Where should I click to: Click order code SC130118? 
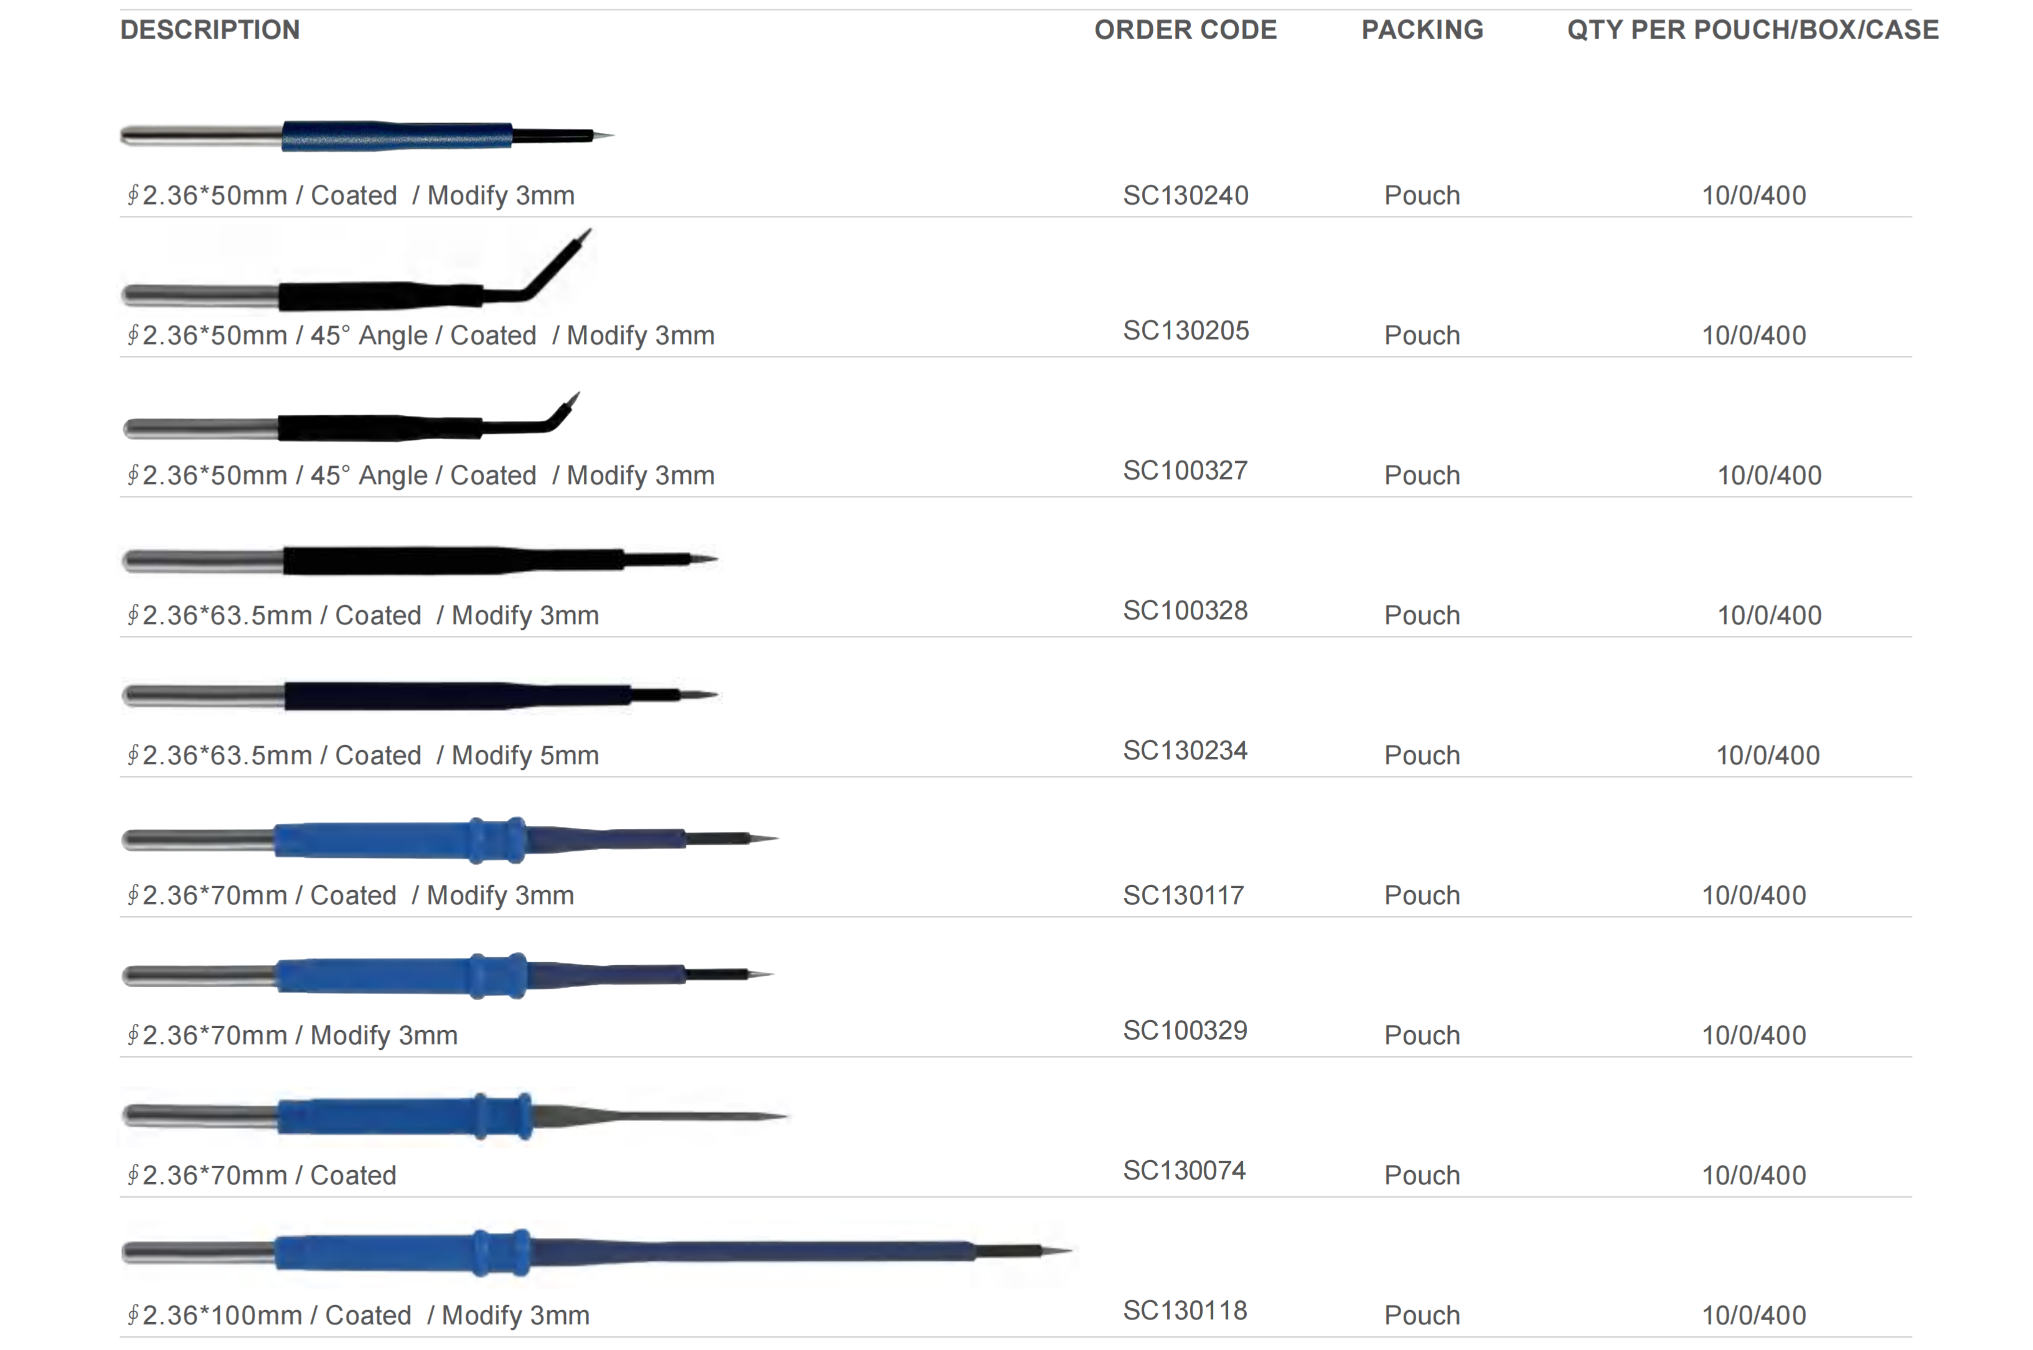coord(1185,1310)
